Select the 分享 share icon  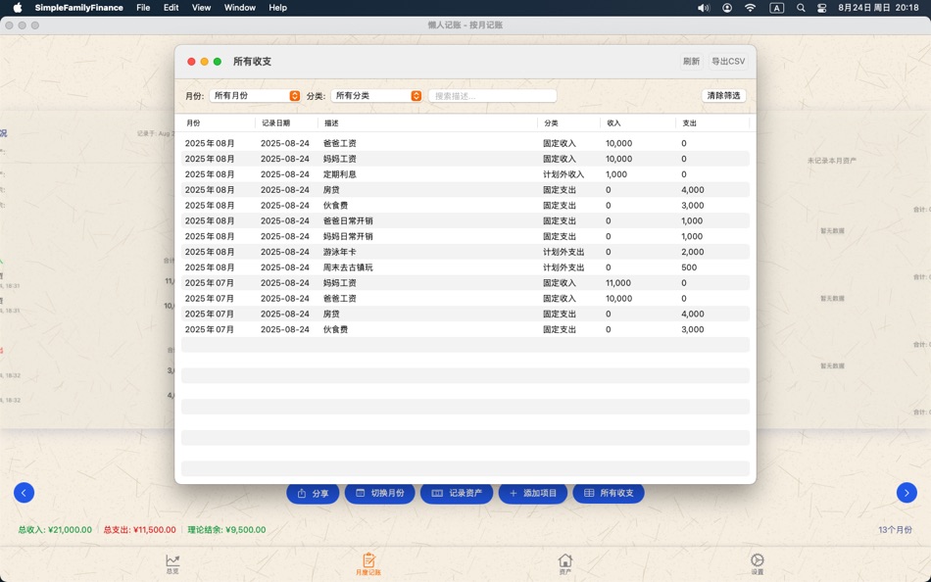point(303,494)
